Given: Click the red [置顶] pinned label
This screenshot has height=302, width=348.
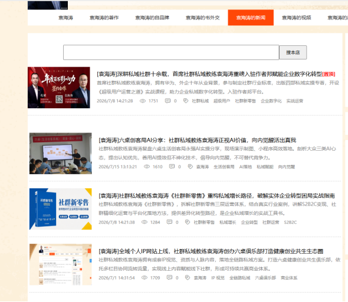Looking at the screenshot, I should tap(329, 74).
